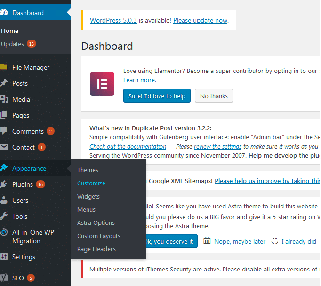Click the Yoast SEO icon
Viewport: 321px width, 286px height.
[x=4, y=278]
